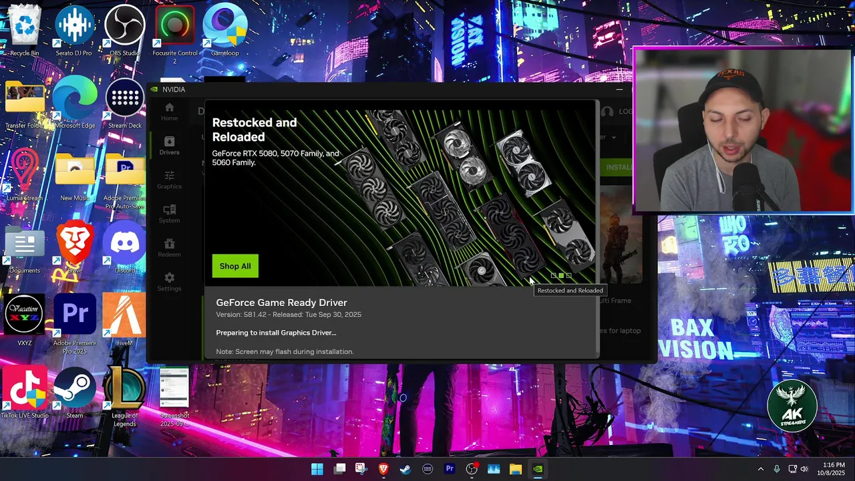The width and height of the screenshot is (855, 481).
Task: Select the New Music folder on desktop
Action: tap(74, 176)
